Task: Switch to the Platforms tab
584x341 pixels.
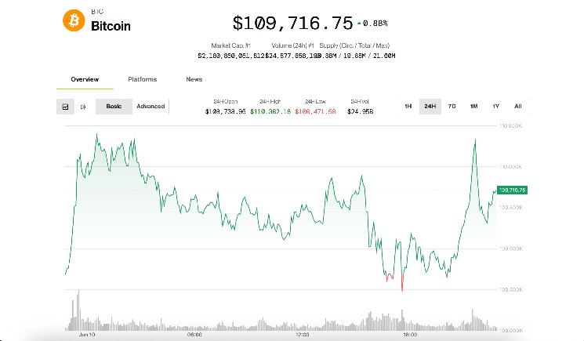Action: click(142, 79)
